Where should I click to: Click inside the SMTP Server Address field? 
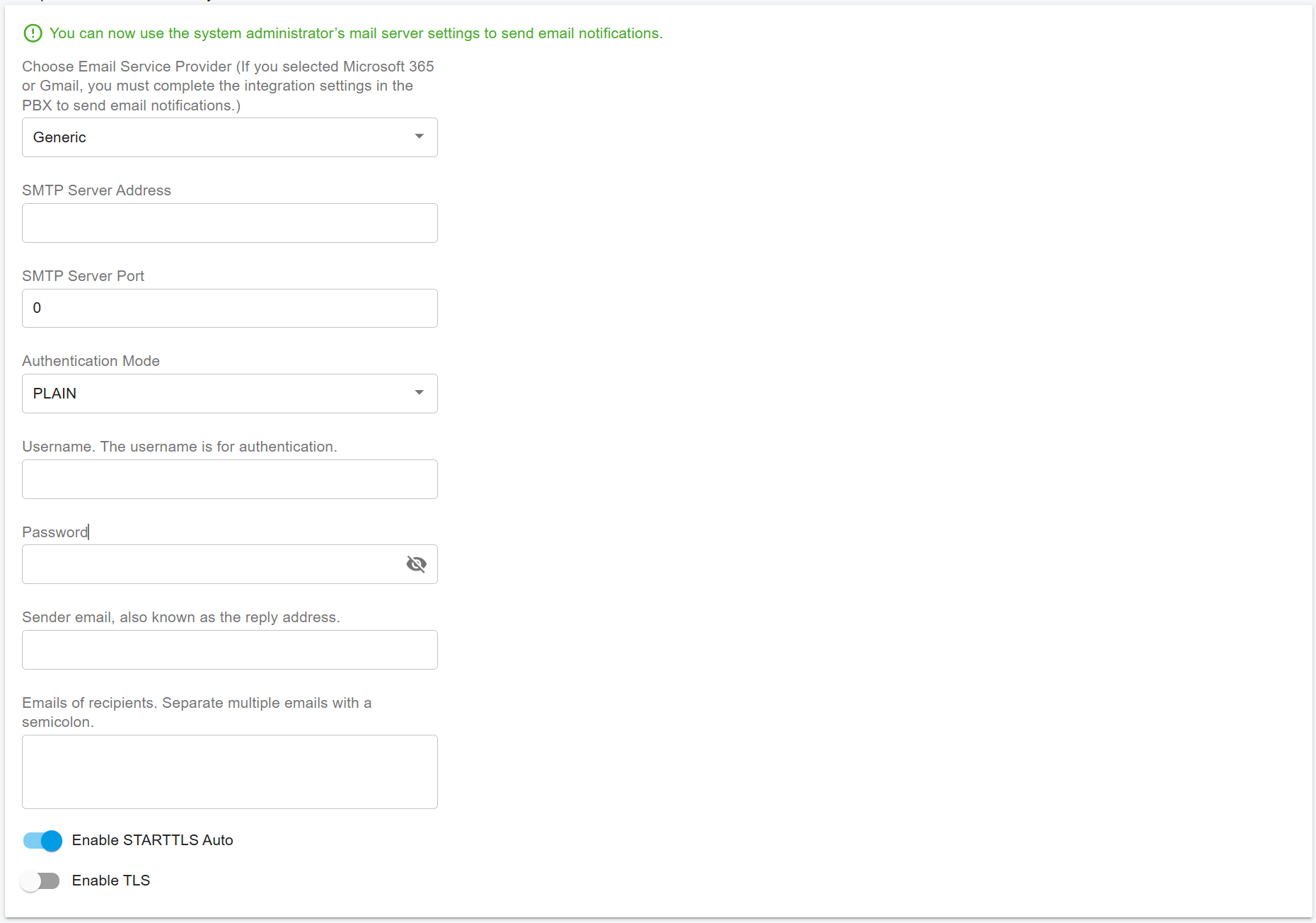tap(229, 223)
